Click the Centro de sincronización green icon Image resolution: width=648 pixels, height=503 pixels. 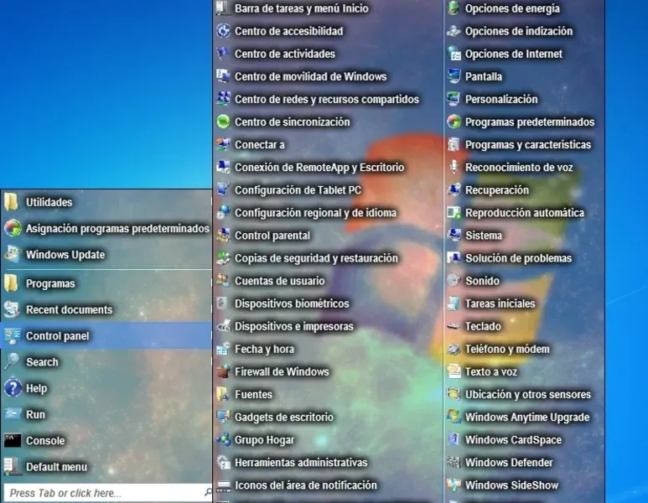(x=223, y=122)
